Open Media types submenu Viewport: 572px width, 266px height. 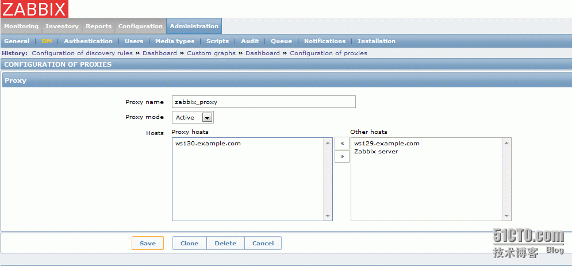coord(175,41)
